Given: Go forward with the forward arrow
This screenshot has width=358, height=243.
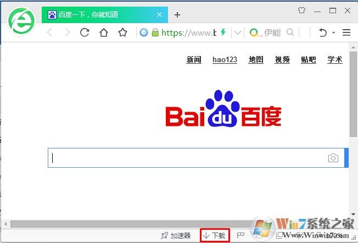Looking at the screenshot, I should tap(68, 32).
